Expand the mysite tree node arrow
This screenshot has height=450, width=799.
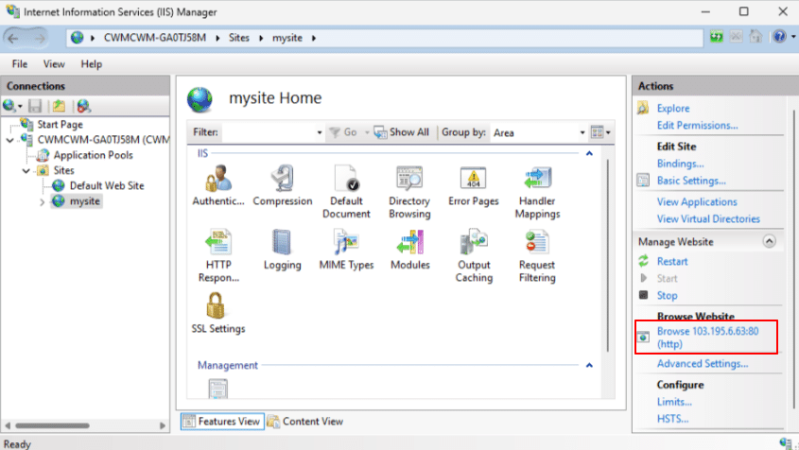43,201
